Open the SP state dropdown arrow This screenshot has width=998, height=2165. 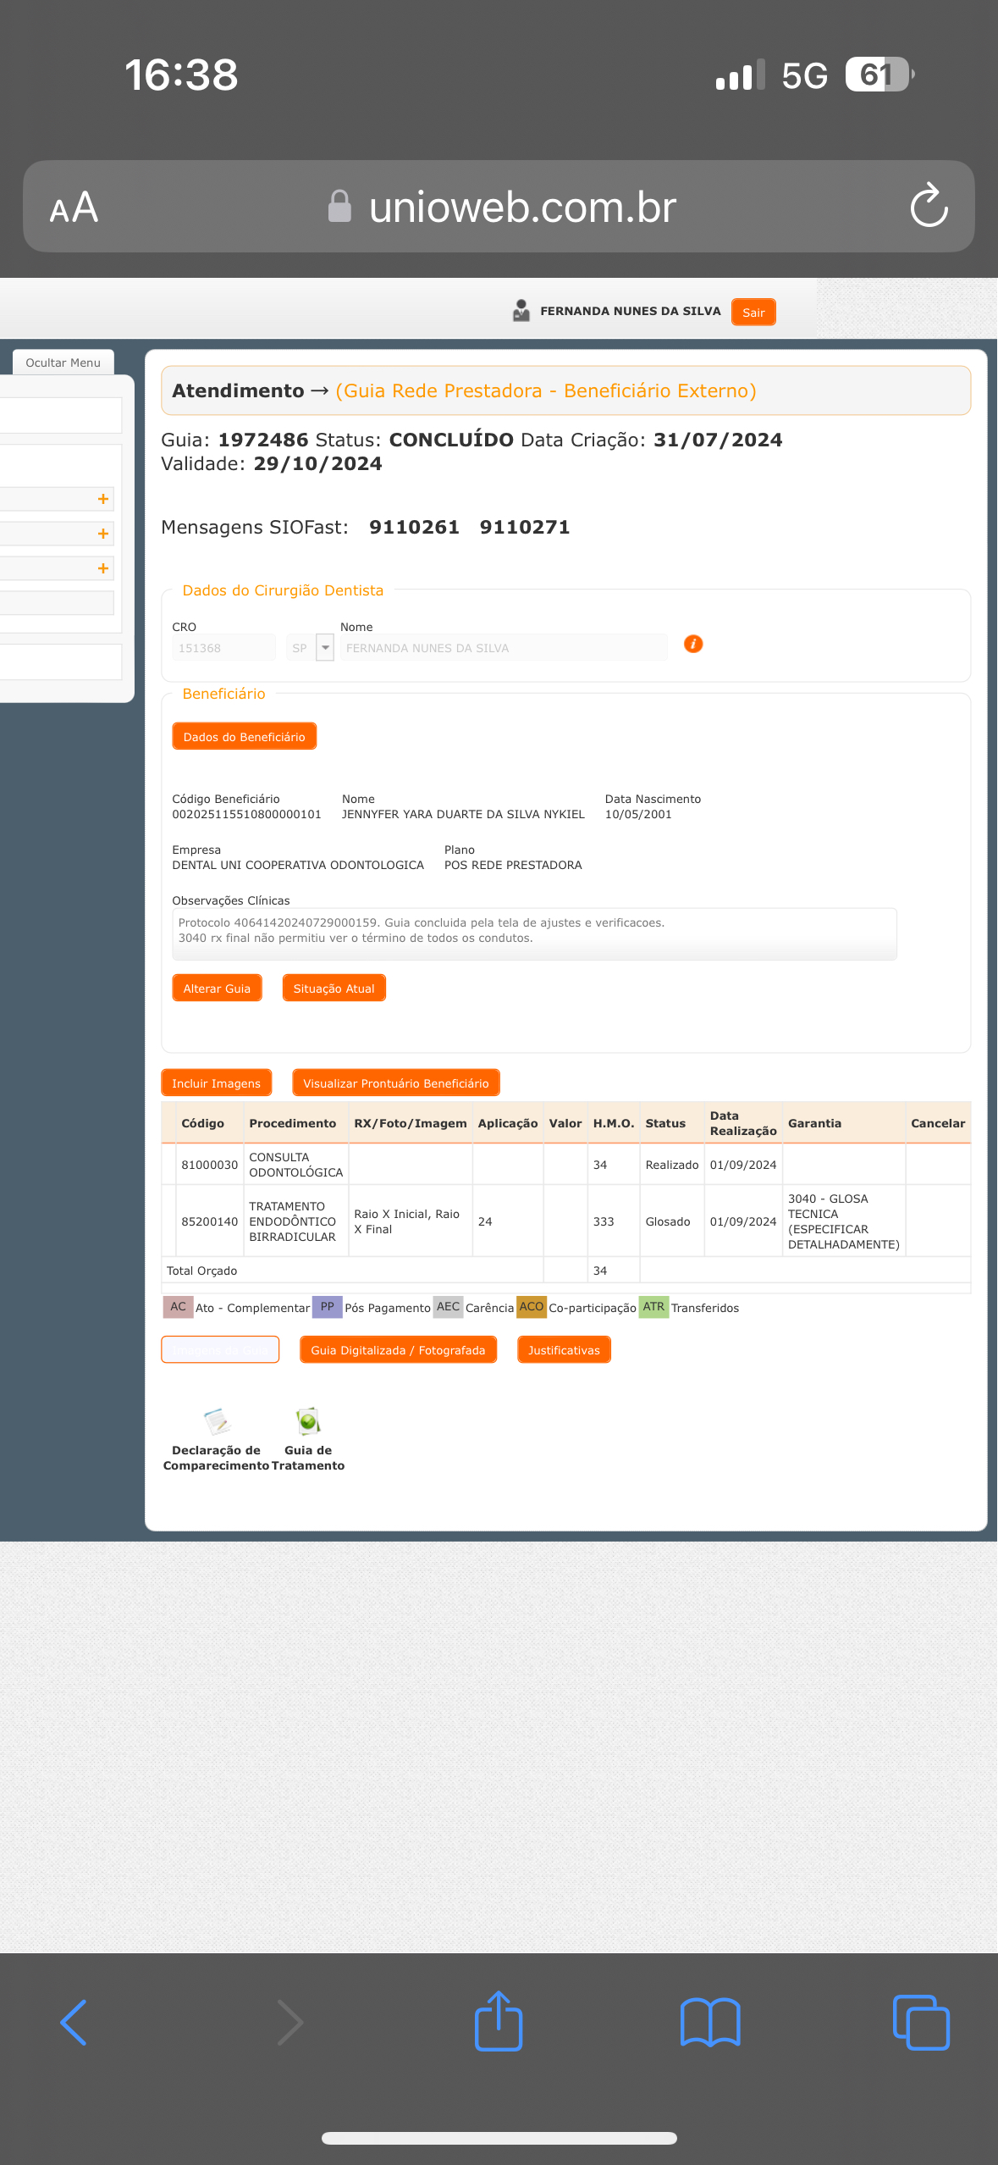(x=325, y=647)
